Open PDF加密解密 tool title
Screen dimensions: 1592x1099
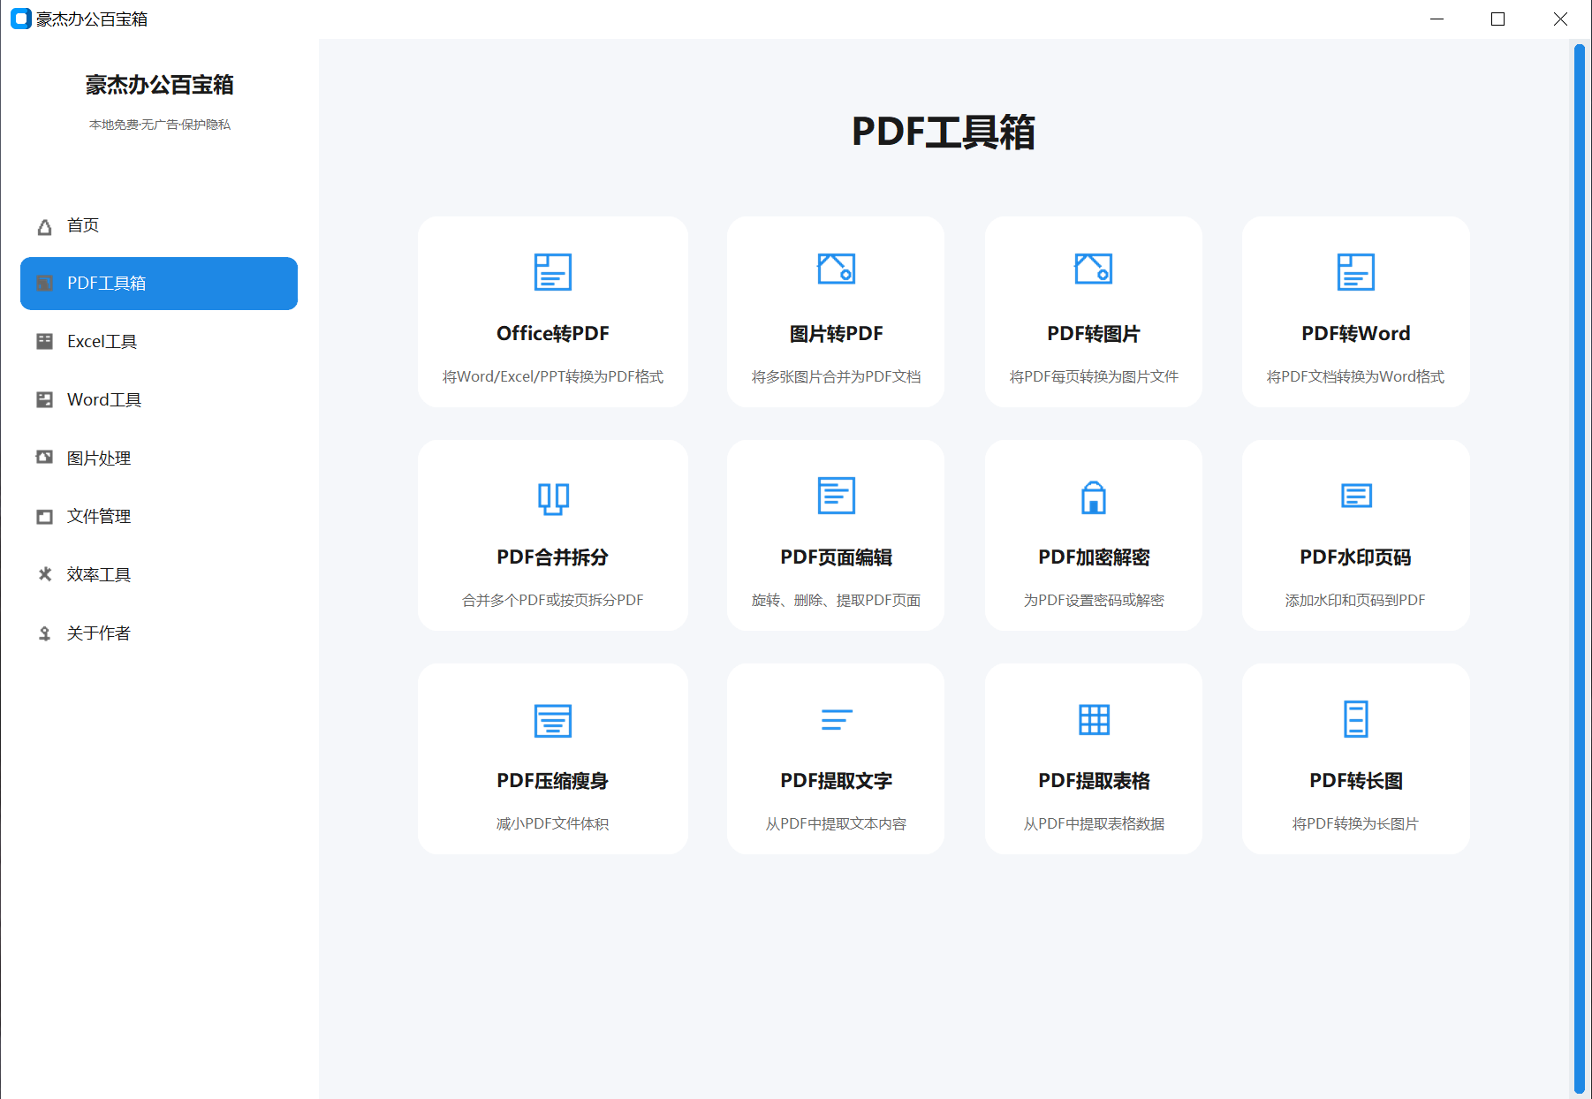1093,557
